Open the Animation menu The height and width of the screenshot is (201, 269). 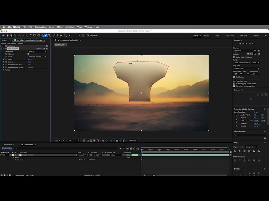pos(70,27)
